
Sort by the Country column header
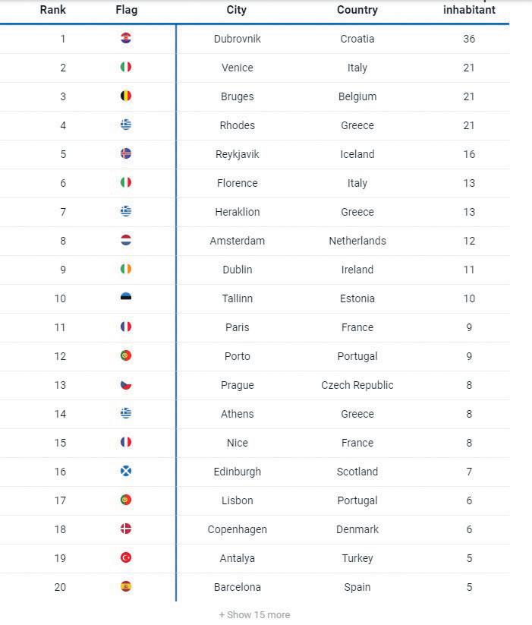[x=357, y=10]
